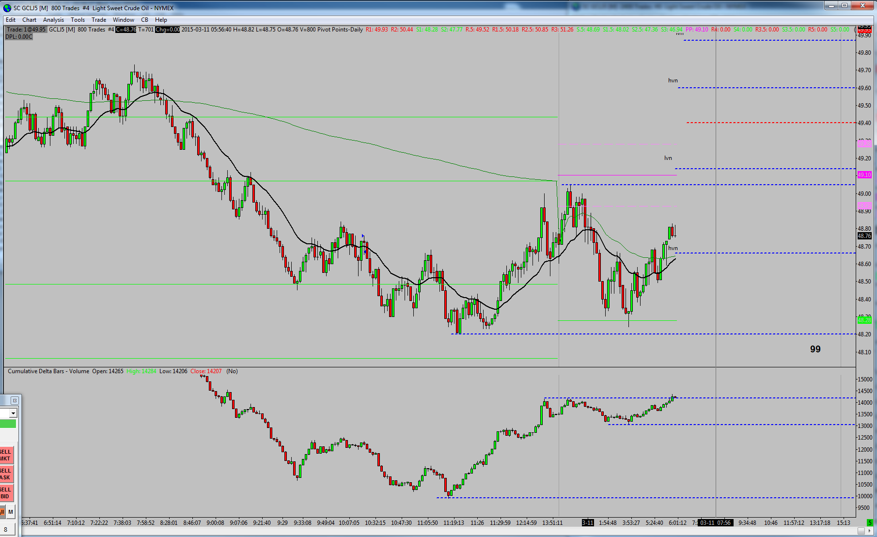The image size is (877, 537).
Task: Click the 15000 label on the delta axis
Action: (865, 379)
